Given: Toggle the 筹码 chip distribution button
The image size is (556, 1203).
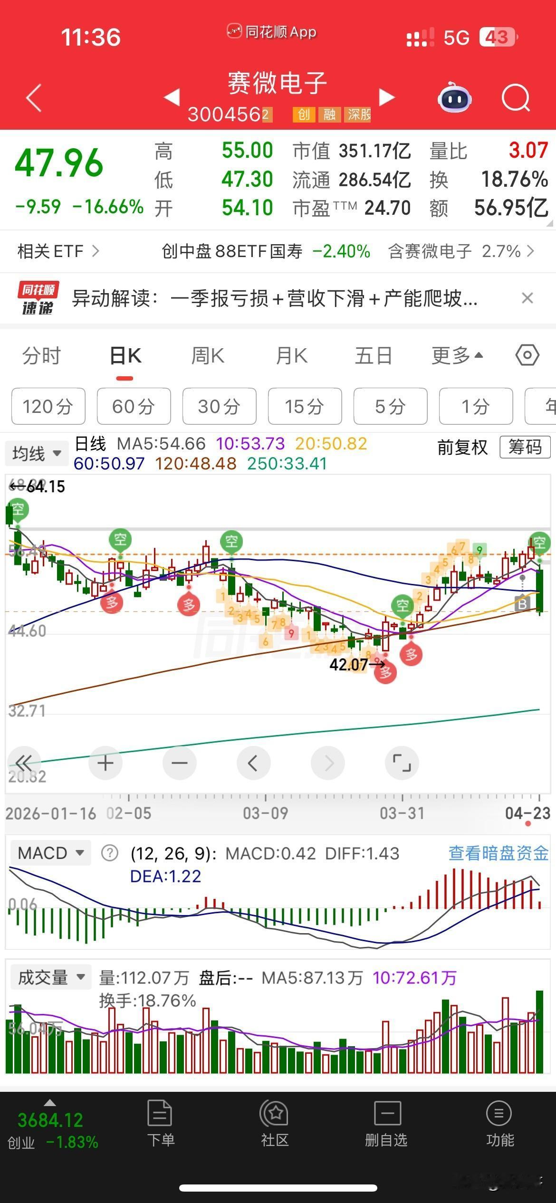Looking at the screenshot, I should coord(525,447).
